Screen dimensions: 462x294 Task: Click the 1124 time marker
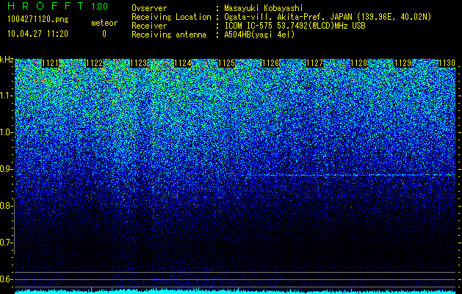(183, 63)
